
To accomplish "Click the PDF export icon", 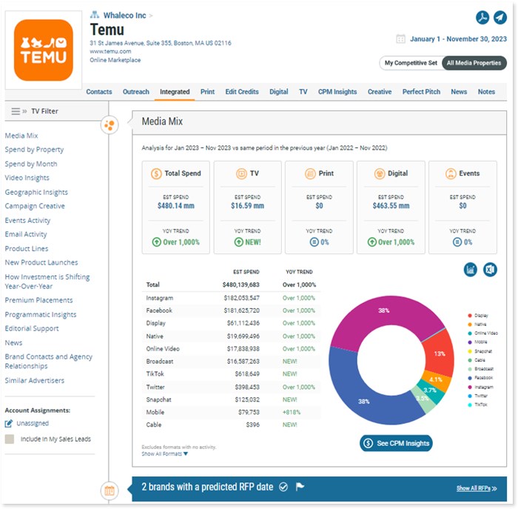I will click(x=482, y=18).
